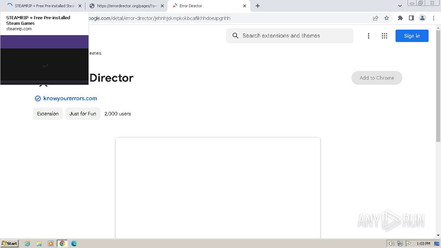Click the 1:03 PM system clock
This screenshot has width=441, height=248.
click(x=423, y=244)
